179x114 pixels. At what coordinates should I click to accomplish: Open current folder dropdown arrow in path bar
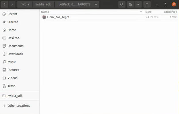pyautogui.click(x=96, y=4)
